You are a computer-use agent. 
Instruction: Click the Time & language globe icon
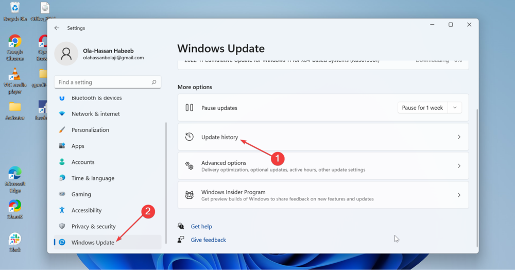(x=62, y=178)
